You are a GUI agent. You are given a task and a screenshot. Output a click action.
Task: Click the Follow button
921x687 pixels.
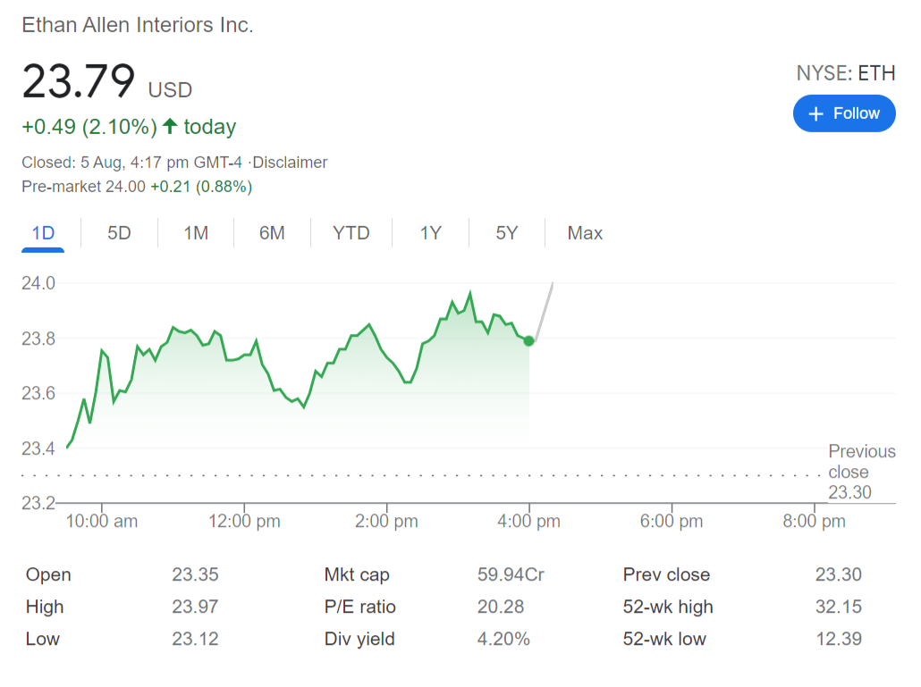[x=844, y=113]
